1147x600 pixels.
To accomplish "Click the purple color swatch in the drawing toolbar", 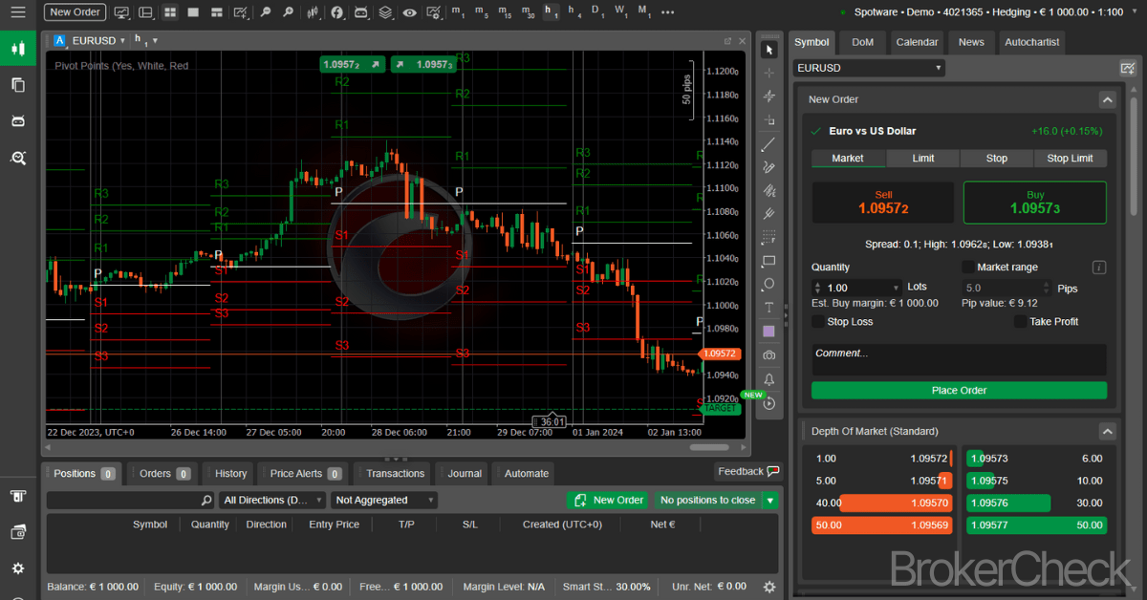I will 769,332.
